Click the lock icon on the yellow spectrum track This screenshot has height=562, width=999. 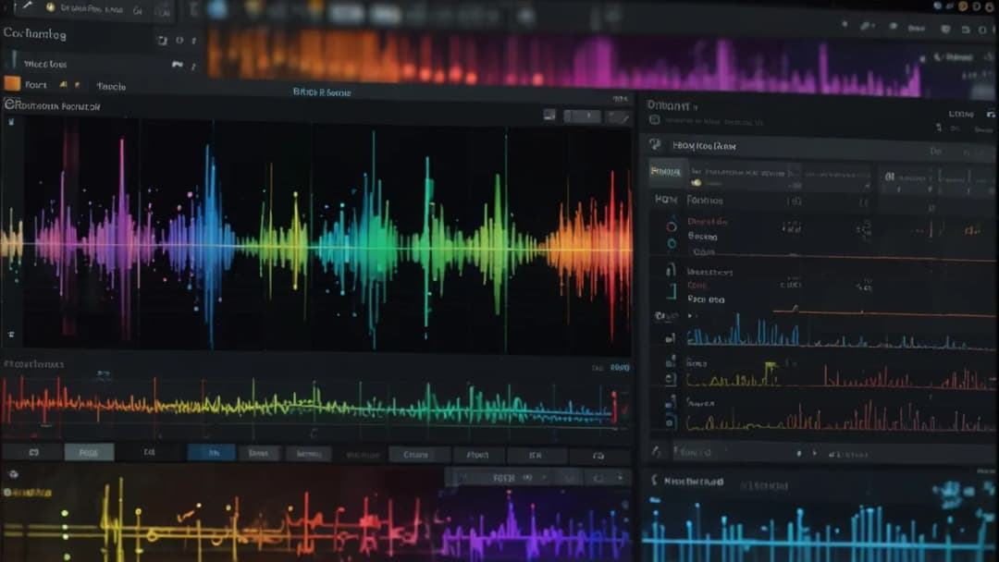click(670, 380)
